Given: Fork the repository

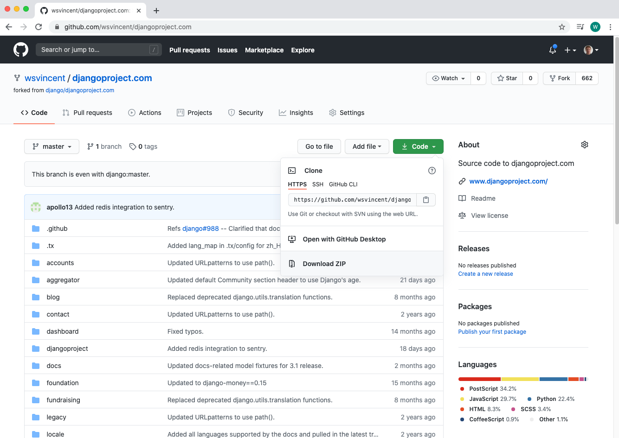Looking at the screenshot, I should pos(560,78).
